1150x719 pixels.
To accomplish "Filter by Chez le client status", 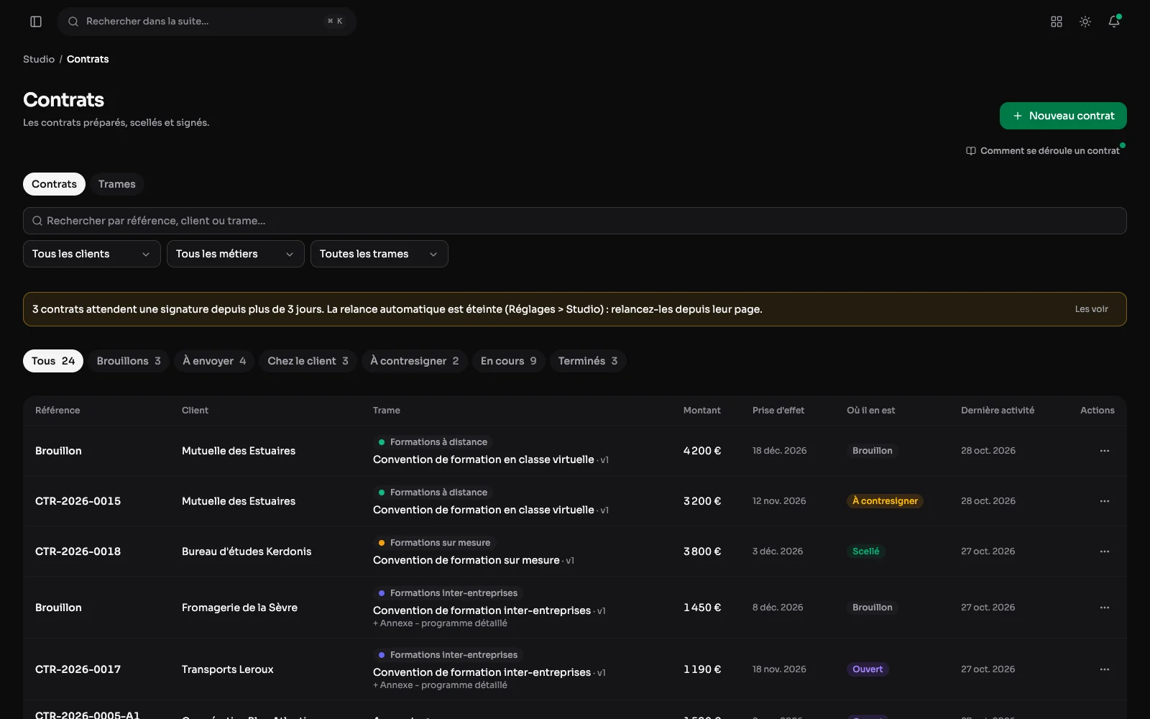I will tap(308, 361).
